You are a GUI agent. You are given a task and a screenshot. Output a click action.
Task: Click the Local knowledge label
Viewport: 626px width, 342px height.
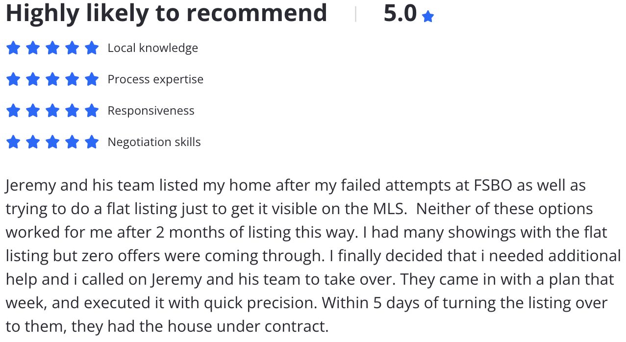[x=153, y=48]
